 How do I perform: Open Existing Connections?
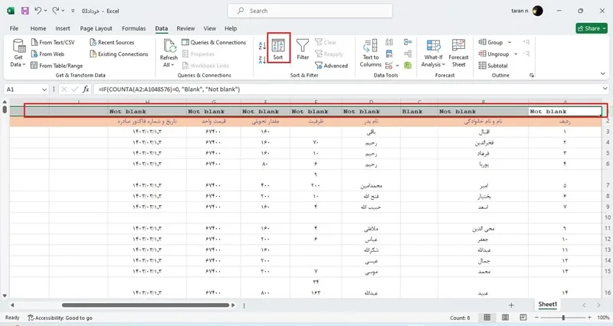tap(119, 54)
